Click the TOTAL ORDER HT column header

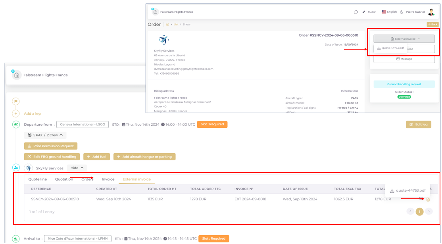click(162, 189)
